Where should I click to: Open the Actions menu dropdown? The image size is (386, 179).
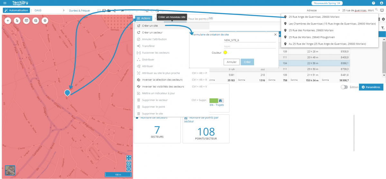(143, 19)
